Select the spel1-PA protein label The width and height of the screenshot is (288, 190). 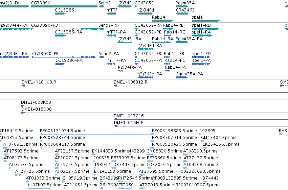[x=201, y=60]
